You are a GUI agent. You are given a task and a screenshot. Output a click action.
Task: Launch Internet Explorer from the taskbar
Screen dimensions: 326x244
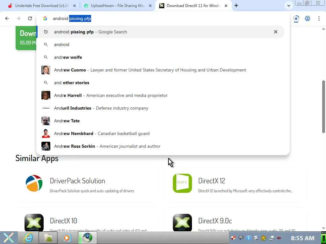28,238
